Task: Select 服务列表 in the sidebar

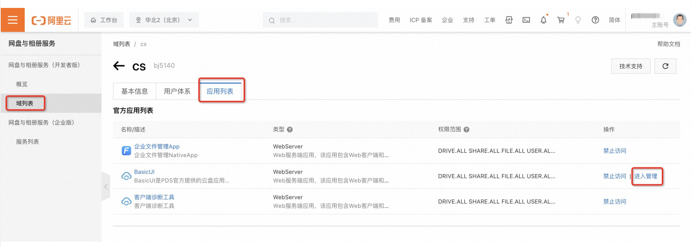Action: (27, 142)
